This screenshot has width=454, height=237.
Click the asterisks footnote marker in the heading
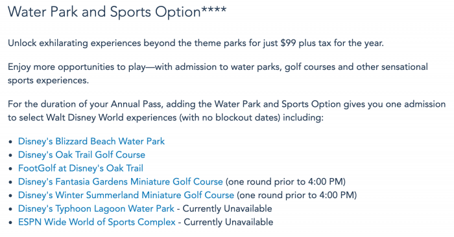click(x=213, y=10)
